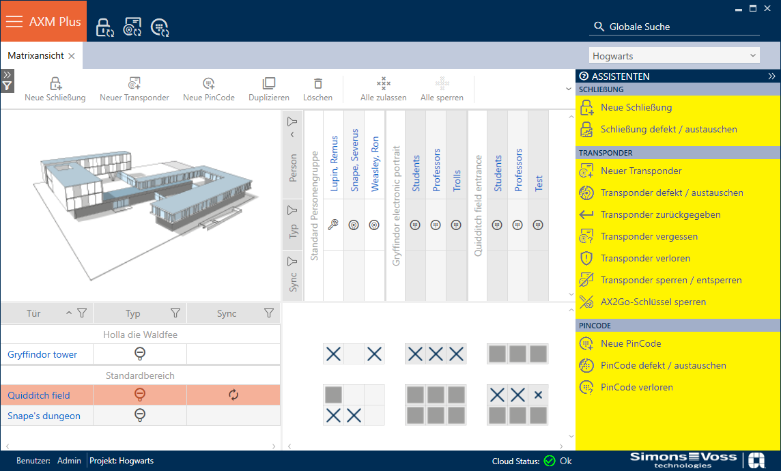Click the Alle zulassen icon

click(384, 83)
